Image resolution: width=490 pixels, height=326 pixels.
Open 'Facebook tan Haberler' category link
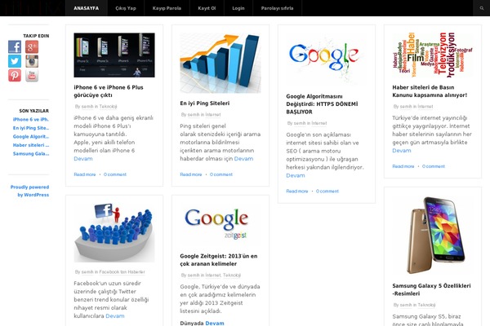point(122,271)
